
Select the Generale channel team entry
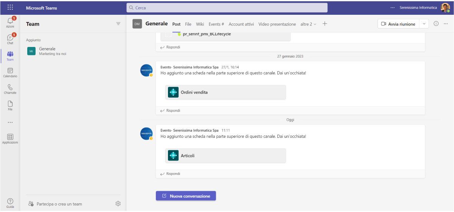(x=73, y=51)
